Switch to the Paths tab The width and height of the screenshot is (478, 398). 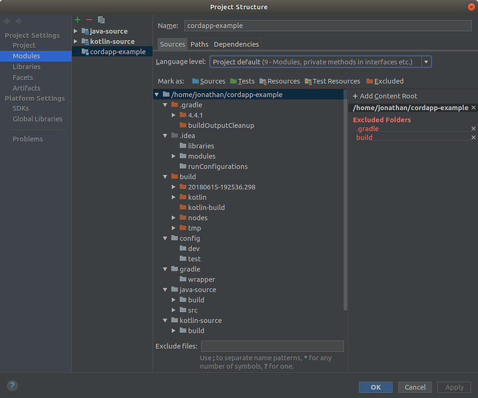[200, 44]
